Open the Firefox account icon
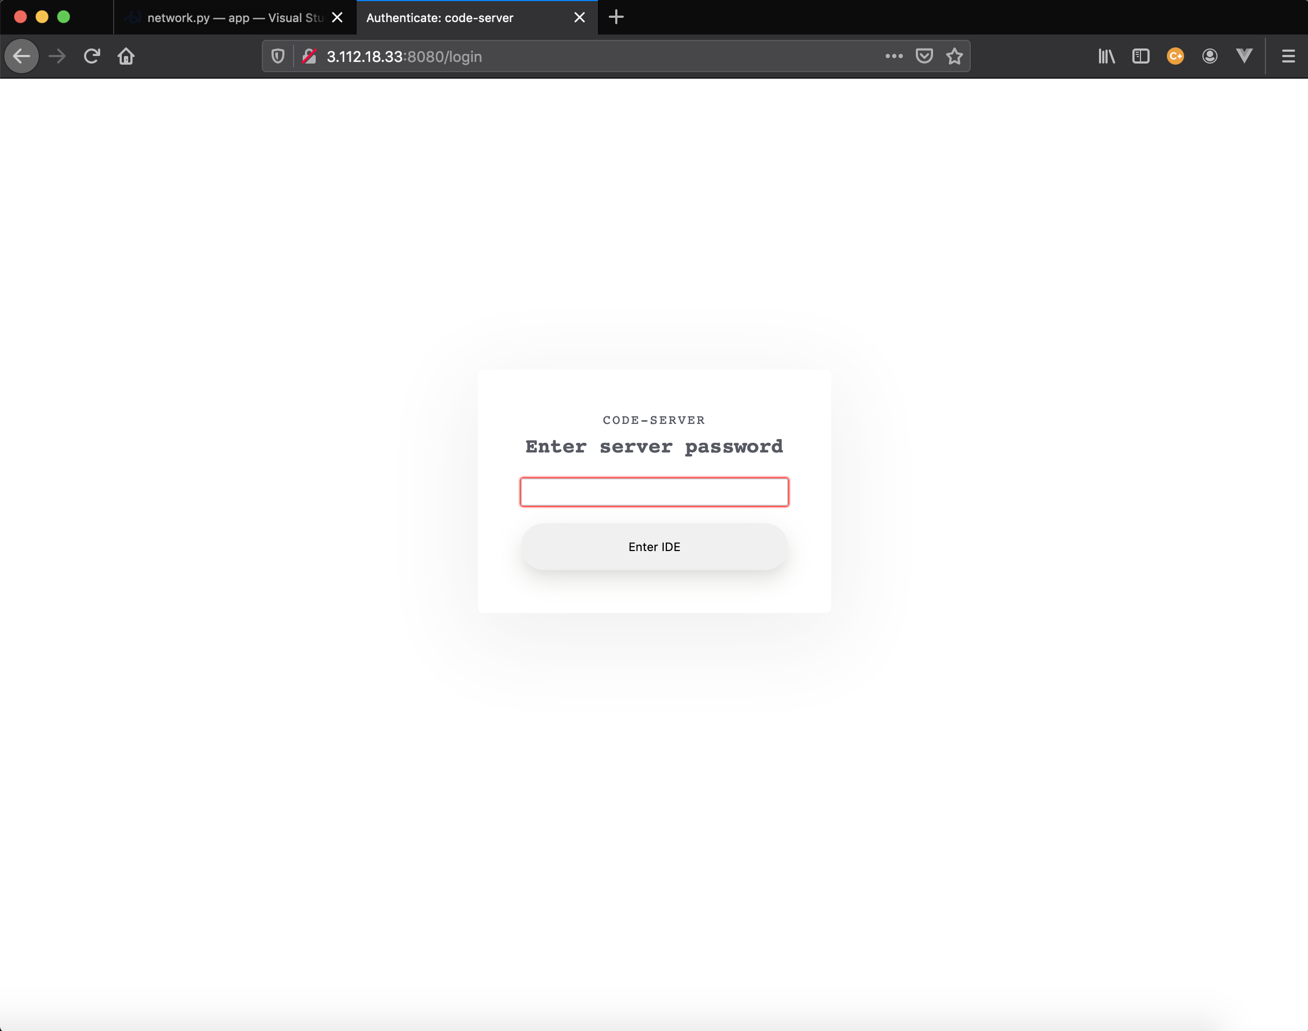The width and height of the screenshot is (1308, 1031). 1209,56
